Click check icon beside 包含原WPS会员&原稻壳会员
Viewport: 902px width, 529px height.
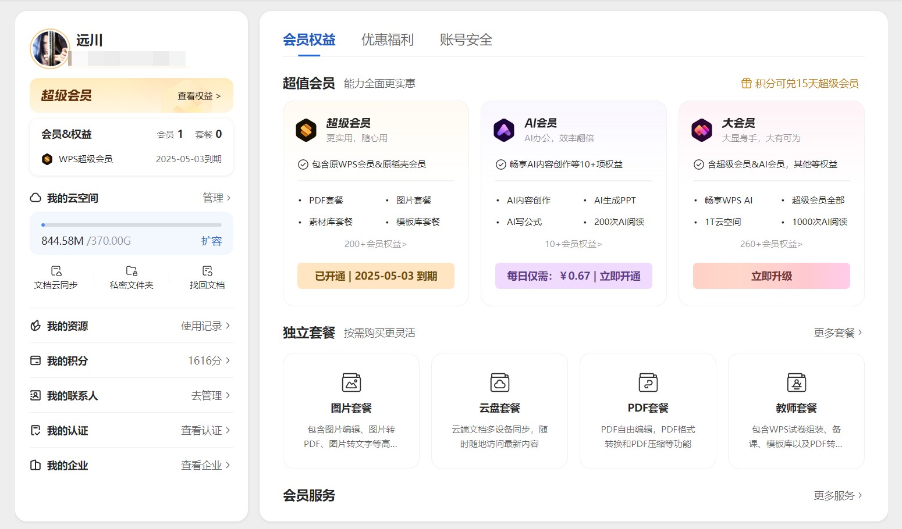tap(303, 165)
